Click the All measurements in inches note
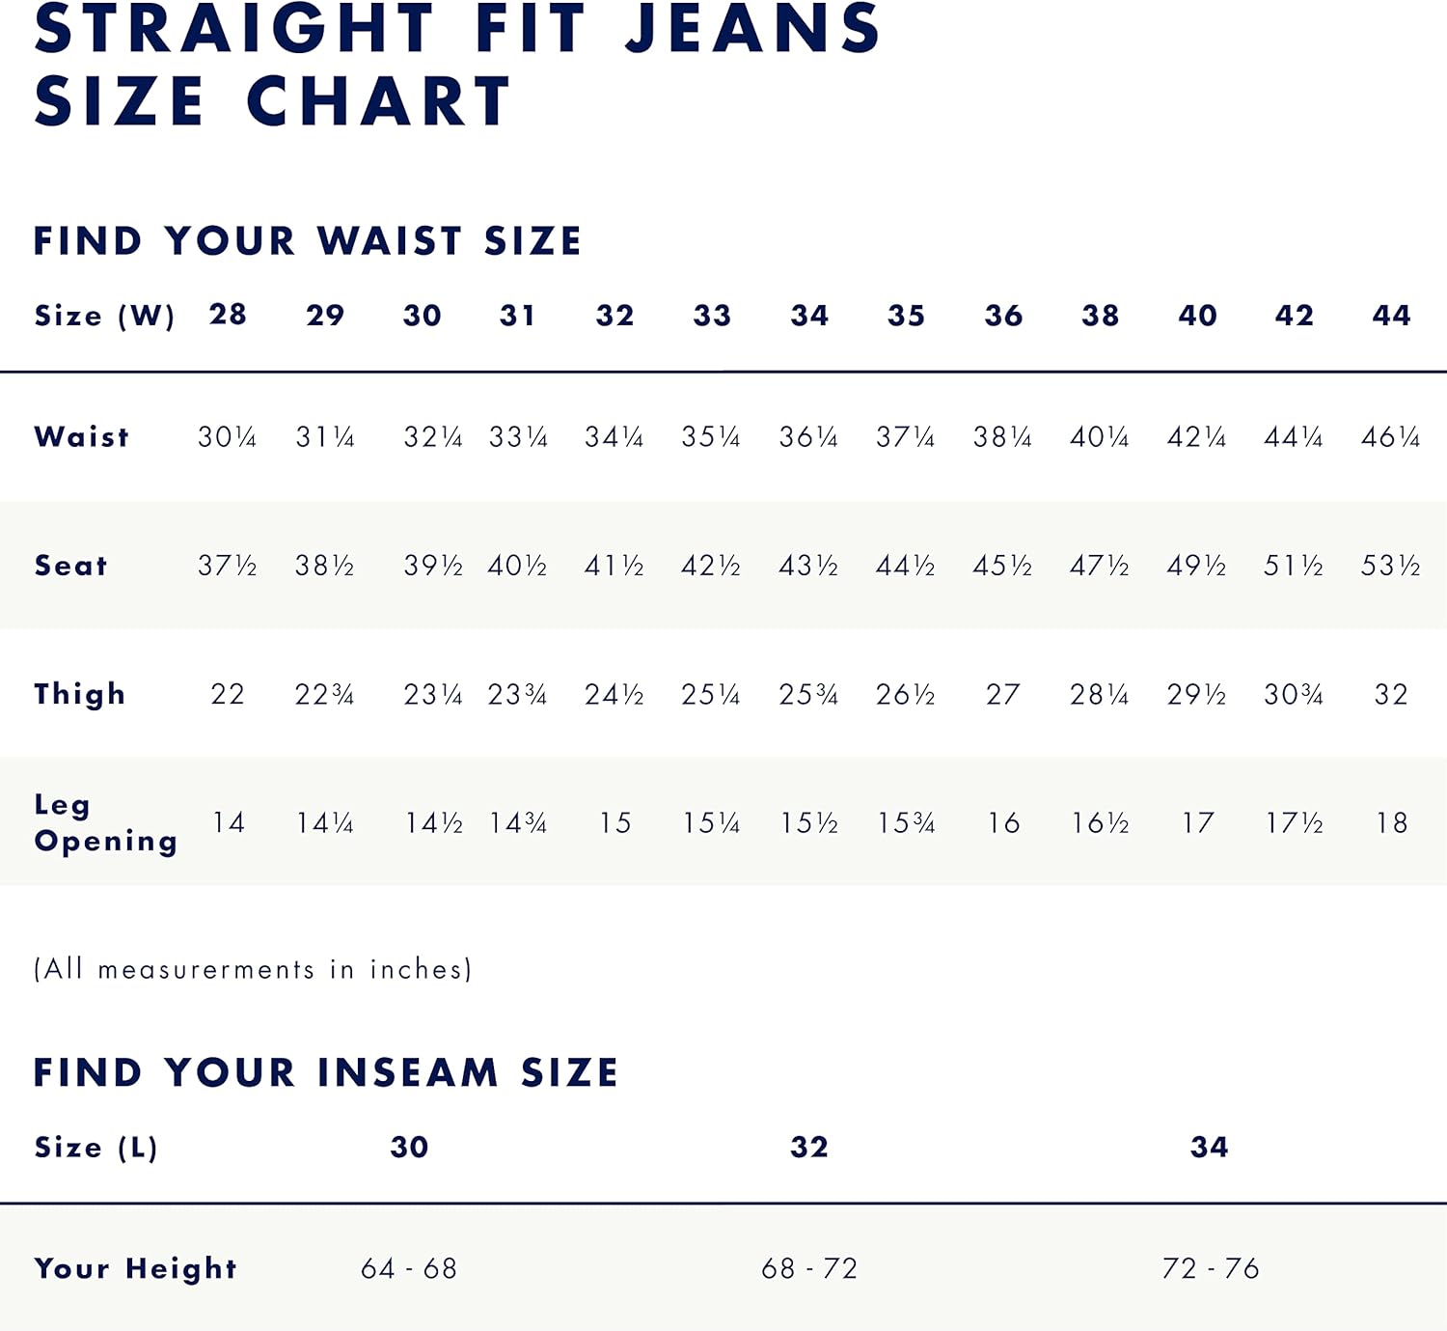Screen dimensions: 1447x1331 [253, 969]
